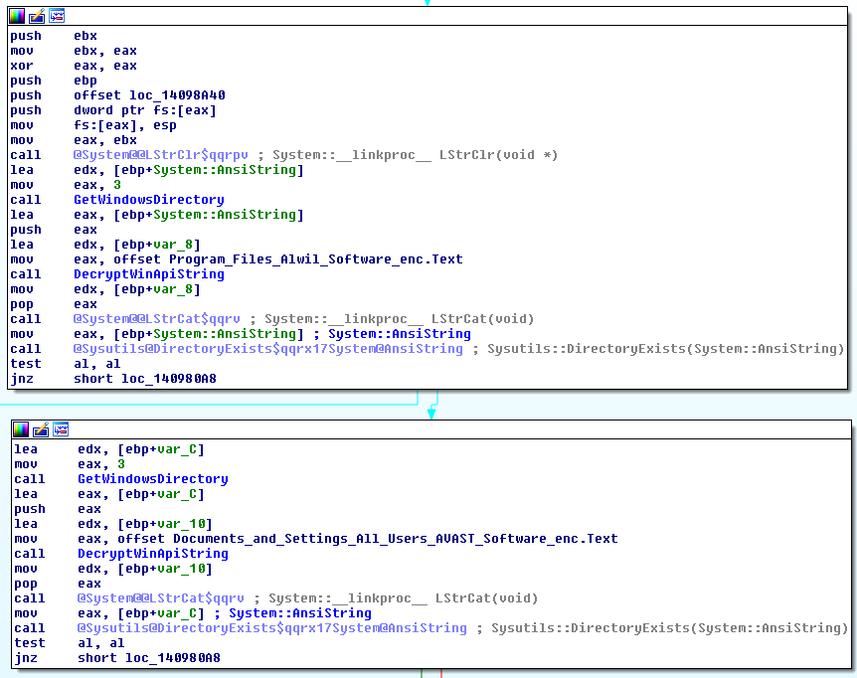
Task: Click the group-nodes icon on the upper block
Action: [58, 15]
